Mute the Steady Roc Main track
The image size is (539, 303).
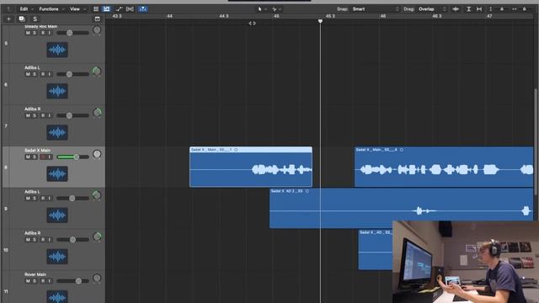[28, 33]
